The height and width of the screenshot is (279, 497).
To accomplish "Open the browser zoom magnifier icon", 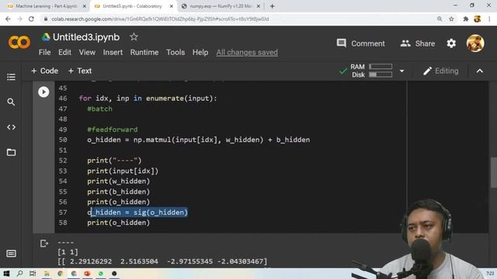I will click(x=440, y=19).
